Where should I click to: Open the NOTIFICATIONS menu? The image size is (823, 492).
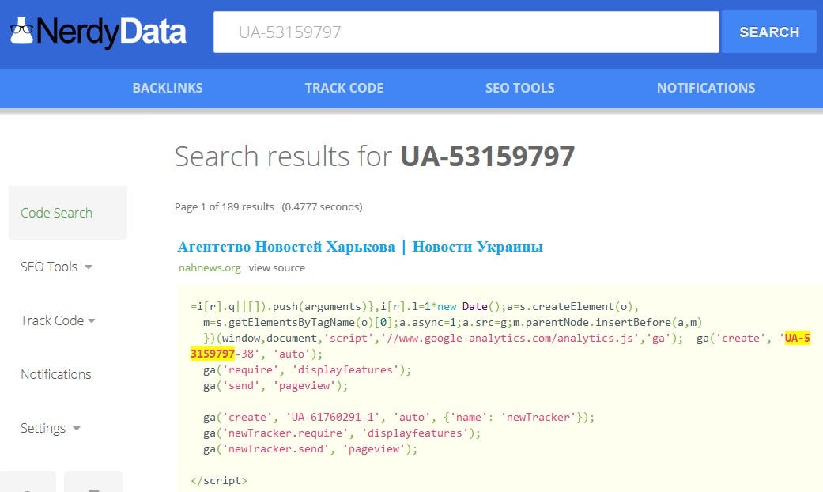(706, 89)
